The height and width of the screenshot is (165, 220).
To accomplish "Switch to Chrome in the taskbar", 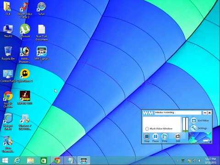I will pyautogui.click(x=57, y=160).
